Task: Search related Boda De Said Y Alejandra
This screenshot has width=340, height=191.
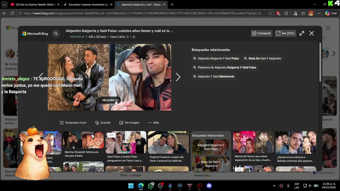Action: (x=262, y=58)
